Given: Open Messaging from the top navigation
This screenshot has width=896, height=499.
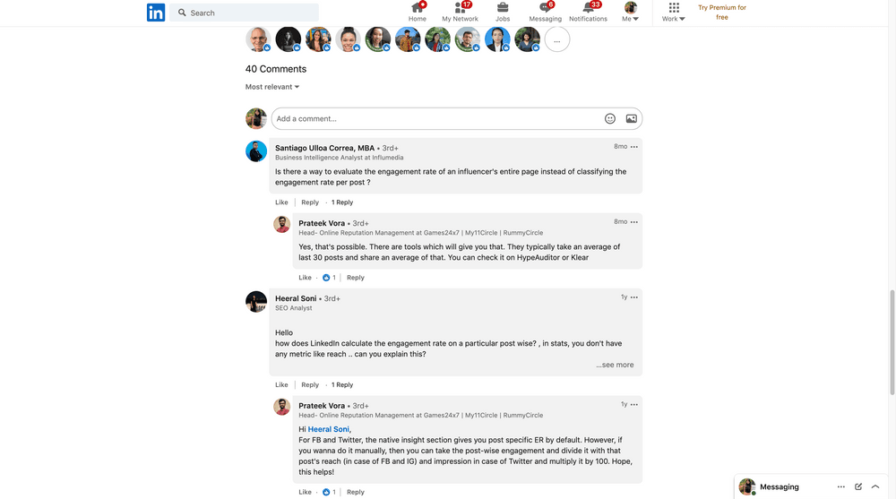Looking at the screenshot, I should [545, 8].
